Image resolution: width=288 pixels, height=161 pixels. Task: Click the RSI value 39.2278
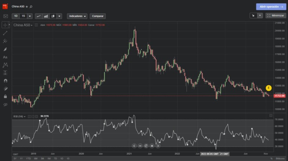point(44,116)
